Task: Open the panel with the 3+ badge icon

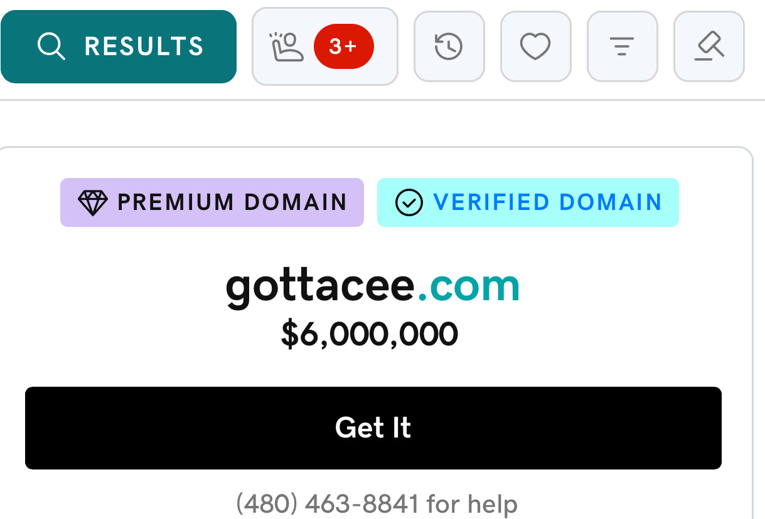Action: click(x=325, y=46)
